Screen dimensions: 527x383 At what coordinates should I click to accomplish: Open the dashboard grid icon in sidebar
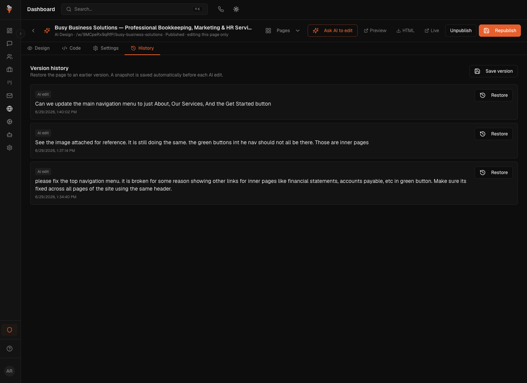click(x=10, y=31)
